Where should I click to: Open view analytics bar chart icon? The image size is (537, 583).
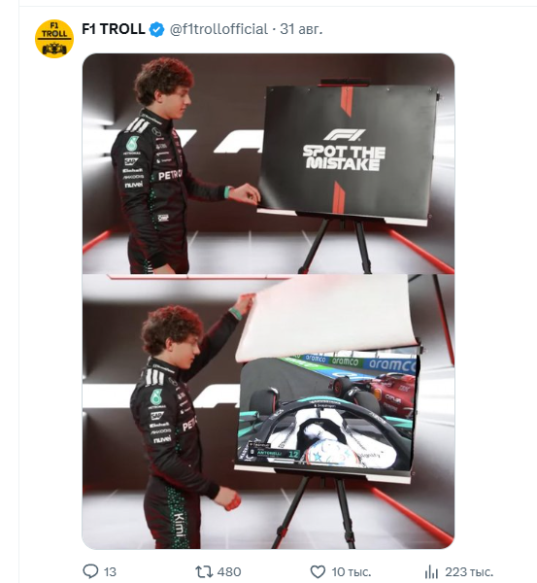pos(431,571)
